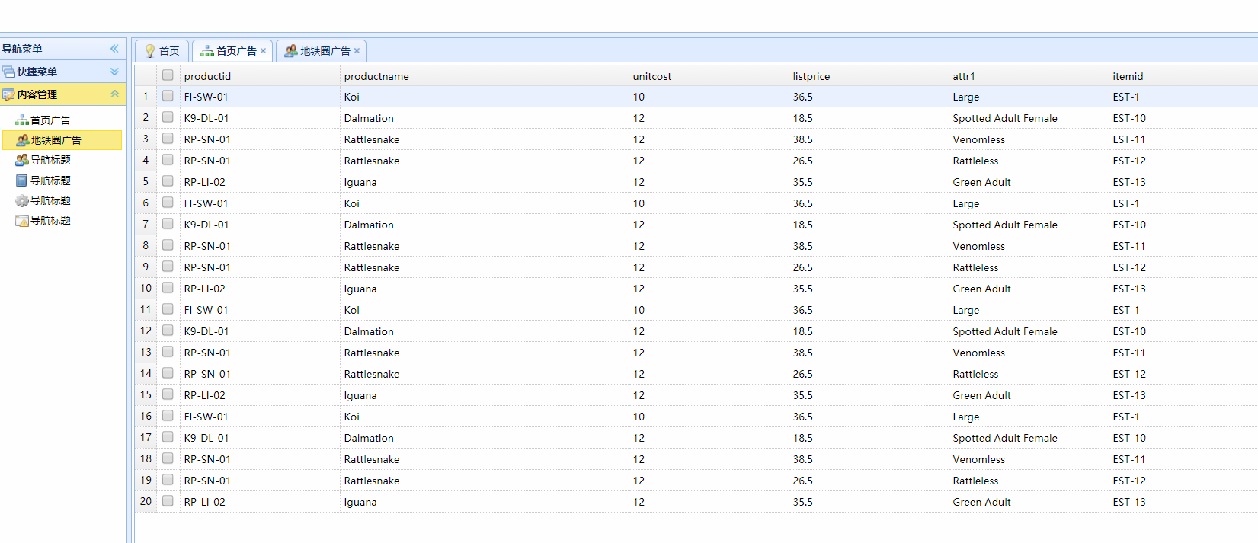
Task: Switch to the 首页 tab
Action: (162, 51)
